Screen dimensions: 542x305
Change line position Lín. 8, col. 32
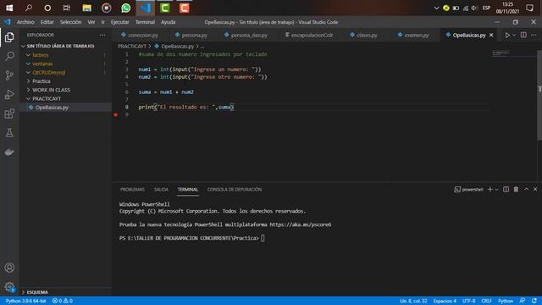point(413,301)
